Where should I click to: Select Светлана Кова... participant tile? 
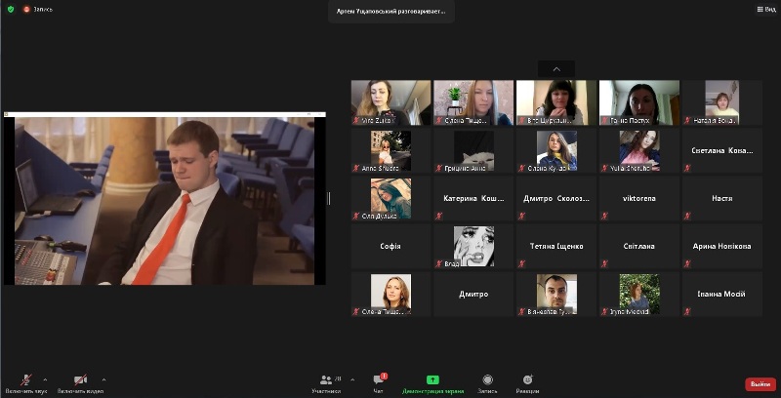coord(721,150)
